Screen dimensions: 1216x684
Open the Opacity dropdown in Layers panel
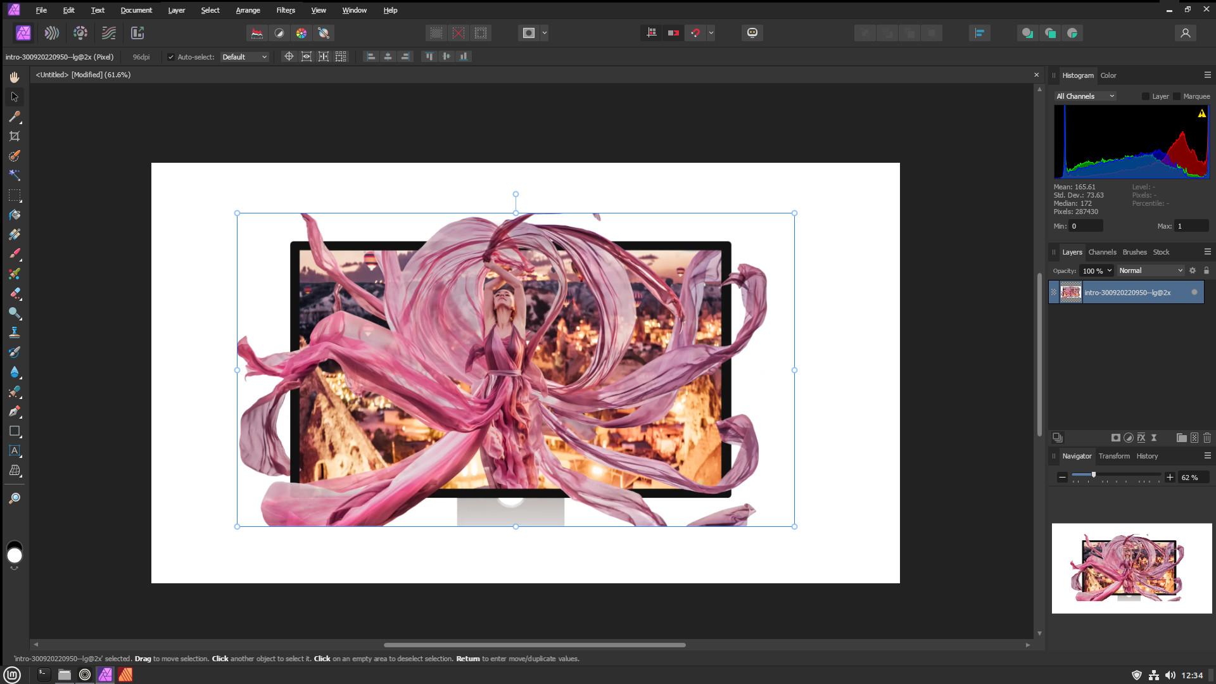(x=1098, y=270)
